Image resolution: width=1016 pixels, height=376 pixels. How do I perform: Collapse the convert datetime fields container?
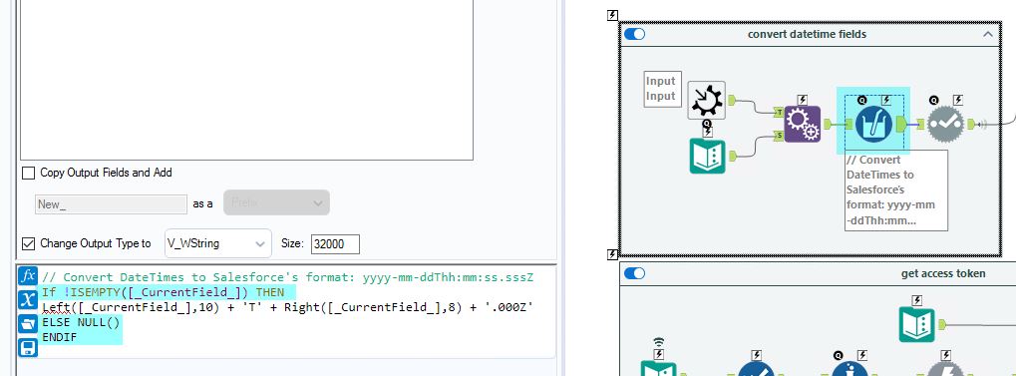(987, 34)
